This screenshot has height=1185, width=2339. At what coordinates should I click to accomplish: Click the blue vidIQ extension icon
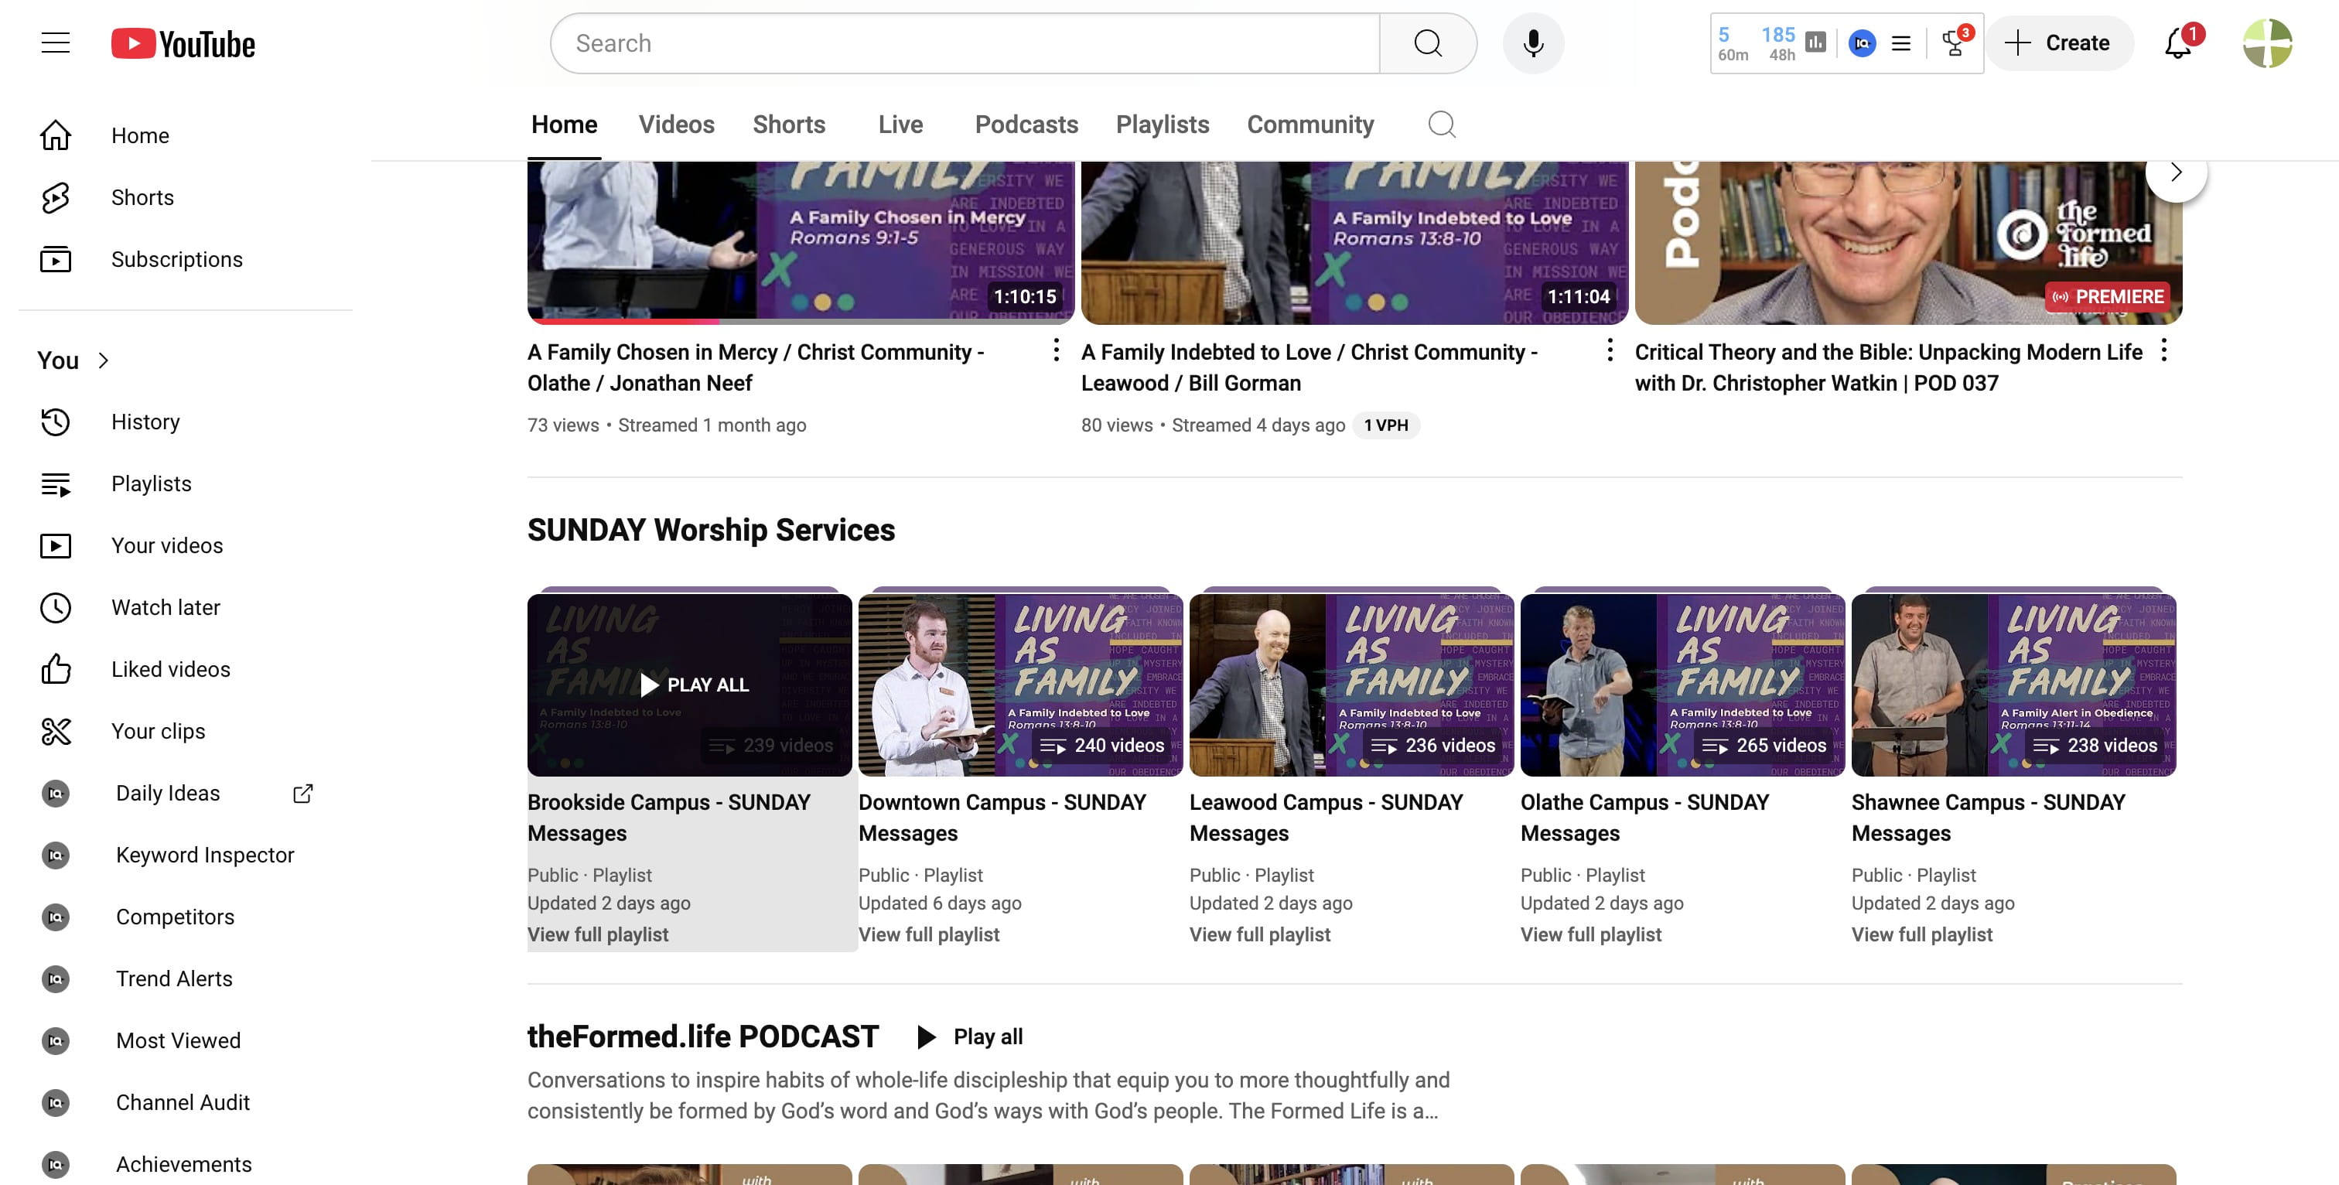pos(1862,43)
